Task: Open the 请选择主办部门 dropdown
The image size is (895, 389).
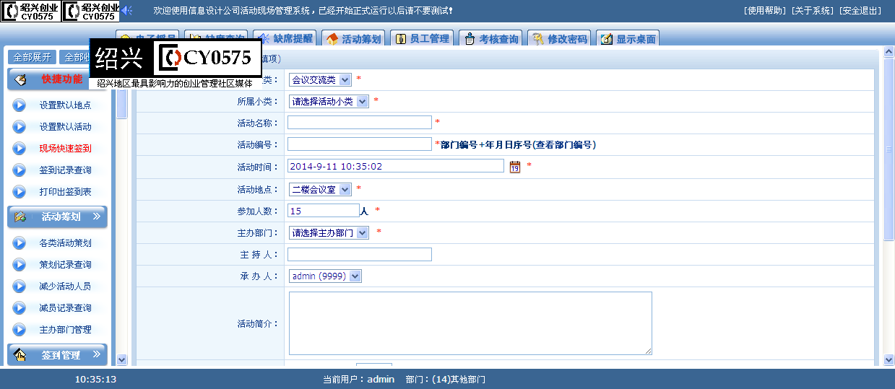Action: [329, 232]
